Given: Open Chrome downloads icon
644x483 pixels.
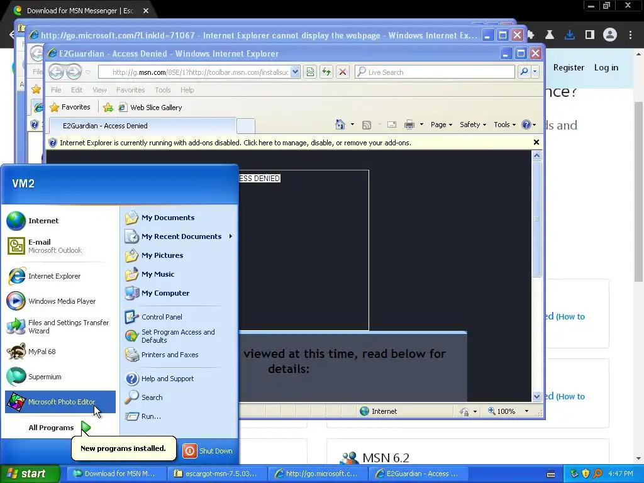Looking at the screenshot, I should point(570,35).
